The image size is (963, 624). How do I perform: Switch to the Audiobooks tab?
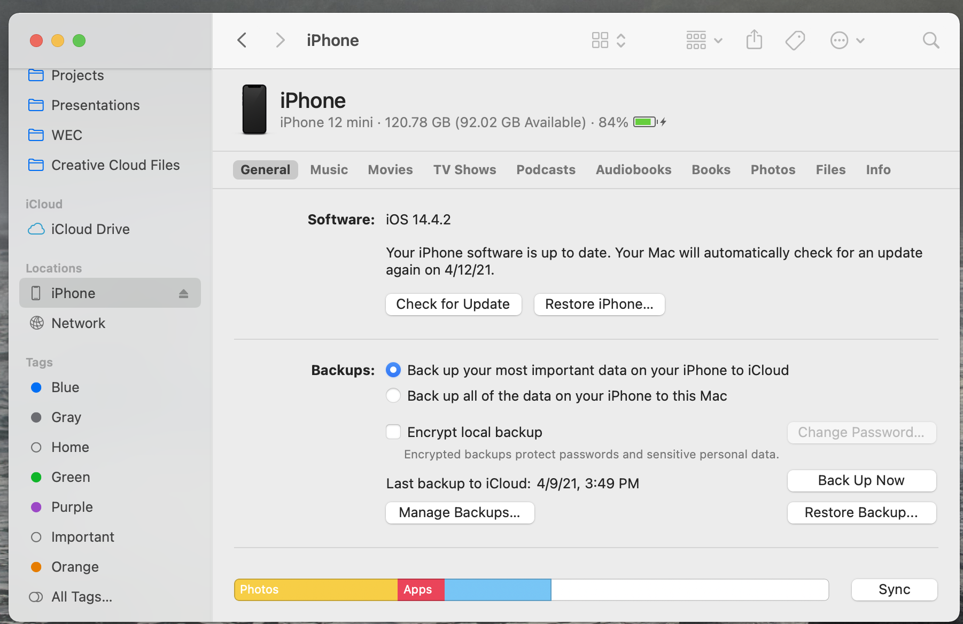[x=634, y=170]
